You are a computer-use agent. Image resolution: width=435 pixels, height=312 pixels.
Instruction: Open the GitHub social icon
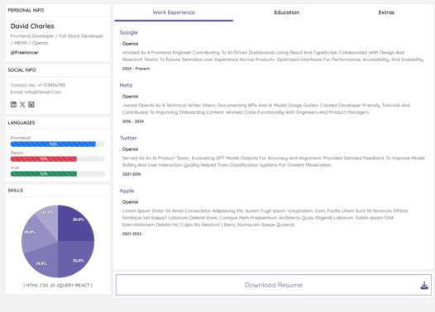click(31, 104)
